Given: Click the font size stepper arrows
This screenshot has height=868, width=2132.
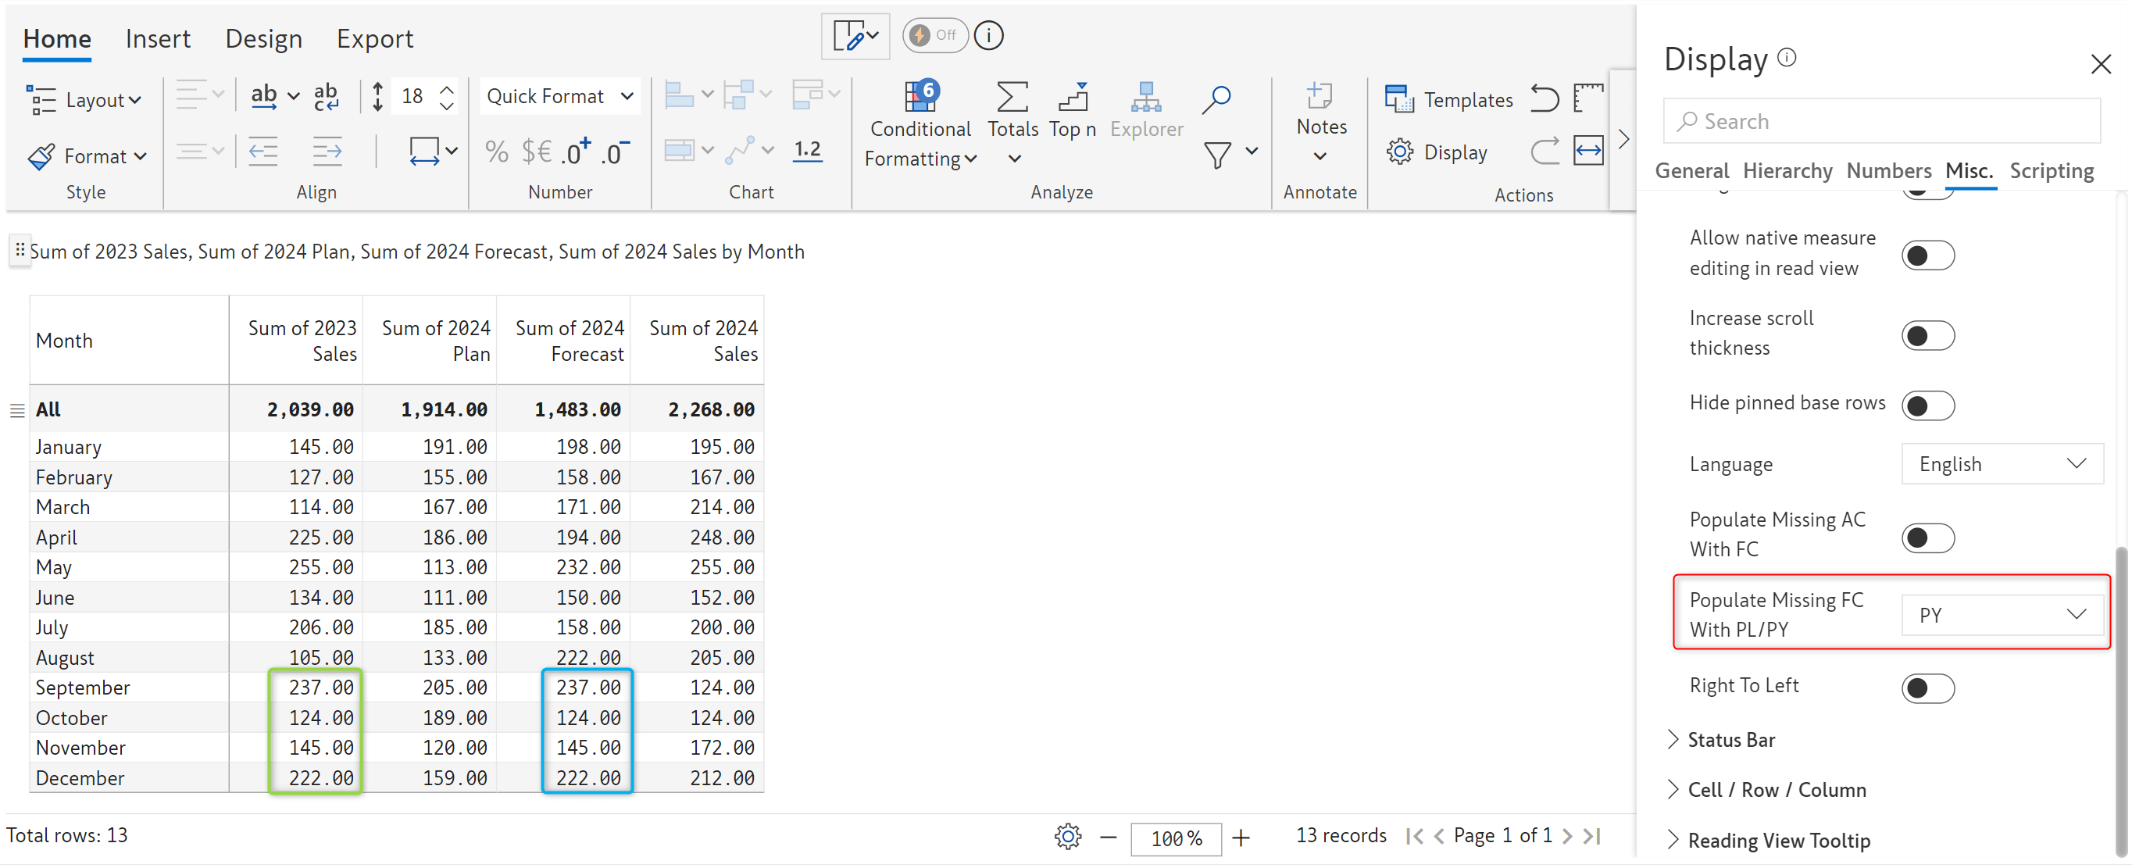Looking at the screenshot, I should pos(446,97).
